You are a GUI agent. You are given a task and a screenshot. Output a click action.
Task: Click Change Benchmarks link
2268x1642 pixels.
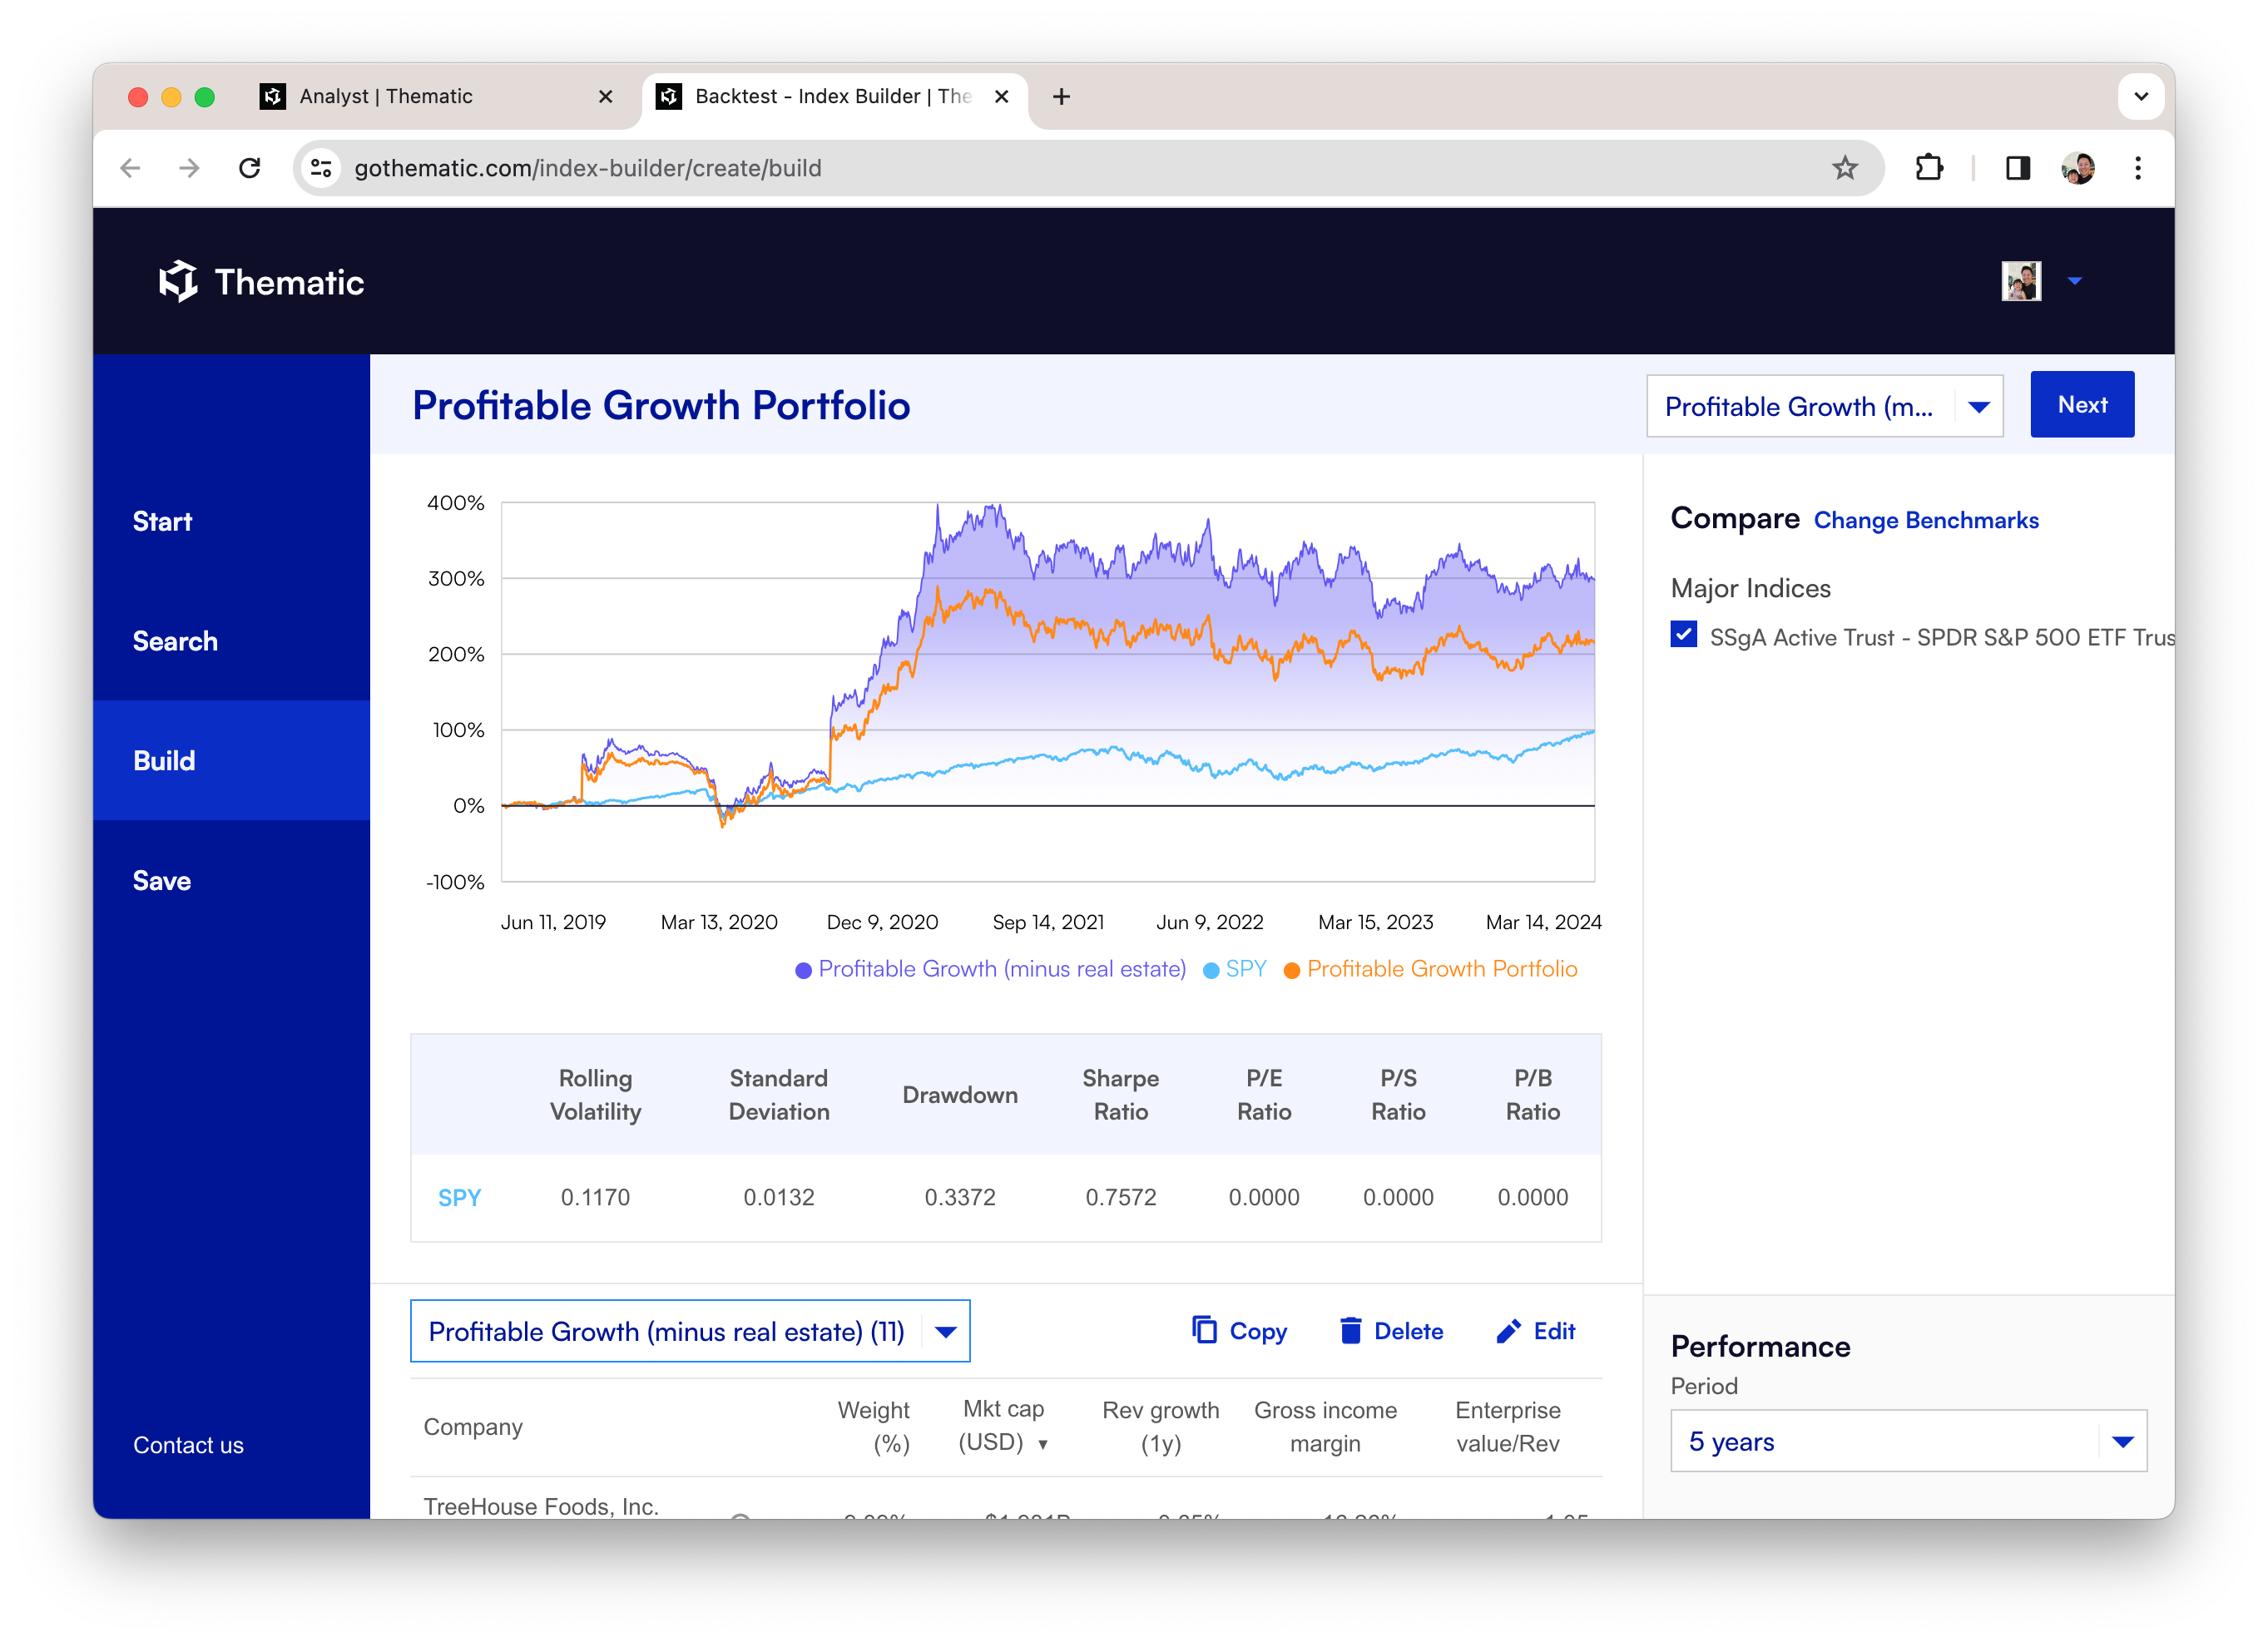click(1926, 520)
